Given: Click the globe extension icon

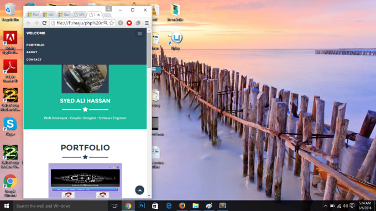Looking at the screenshot, I should click(x=121, y=23).
